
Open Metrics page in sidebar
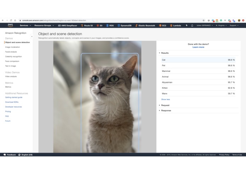pyautogui.click(x=8, y=87)
